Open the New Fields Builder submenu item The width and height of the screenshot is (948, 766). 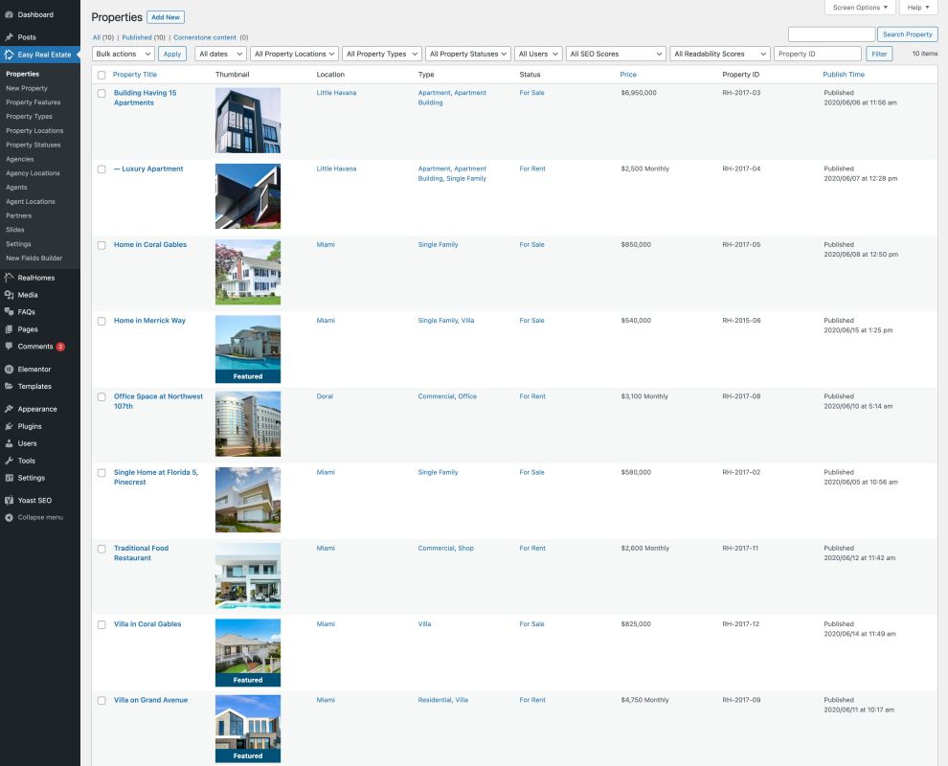click(34, 259)
